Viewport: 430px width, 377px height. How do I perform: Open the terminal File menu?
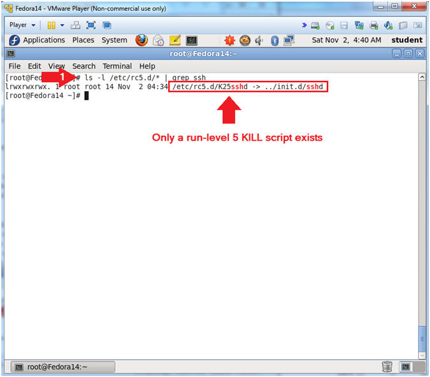tap(15, 66)
